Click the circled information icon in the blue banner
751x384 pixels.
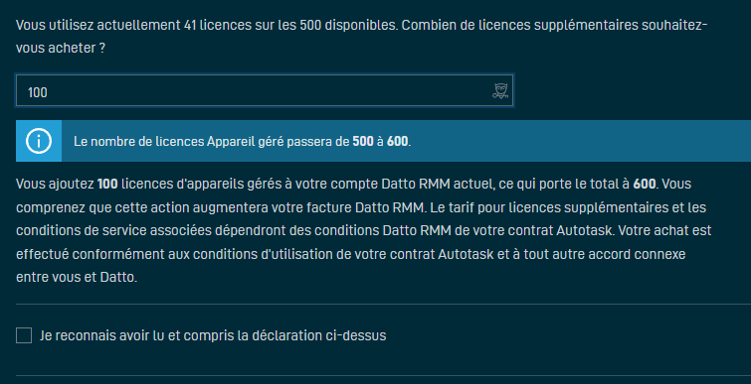coord(39,141)
